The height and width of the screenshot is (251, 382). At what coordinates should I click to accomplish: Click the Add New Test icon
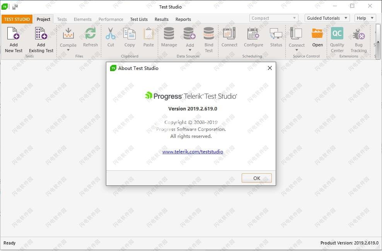(14, 33)
